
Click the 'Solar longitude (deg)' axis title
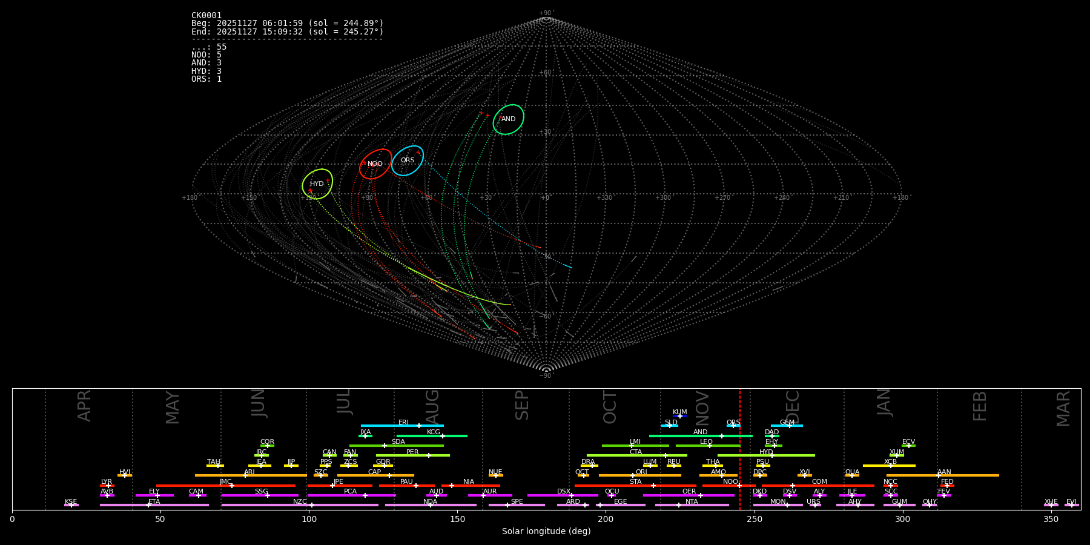(546, 532)
